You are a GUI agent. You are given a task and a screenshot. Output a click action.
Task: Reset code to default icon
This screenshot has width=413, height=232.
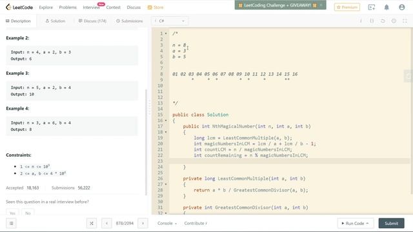coord(383,21)
